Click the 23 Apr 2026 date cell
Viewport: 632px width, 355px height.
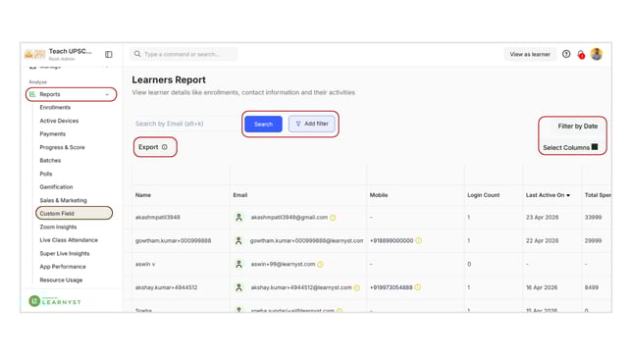pyautogui.click(x=542, y=217)
